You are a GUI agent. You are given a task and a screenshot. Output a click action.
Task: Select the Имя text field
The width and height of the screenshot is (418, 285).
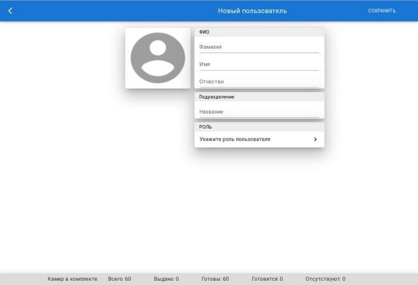(x=259, y=64)
